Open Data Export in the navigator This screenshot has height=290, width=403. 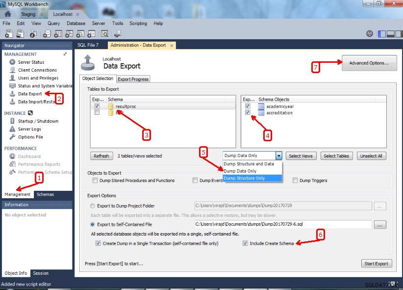(x=30, y=94)
